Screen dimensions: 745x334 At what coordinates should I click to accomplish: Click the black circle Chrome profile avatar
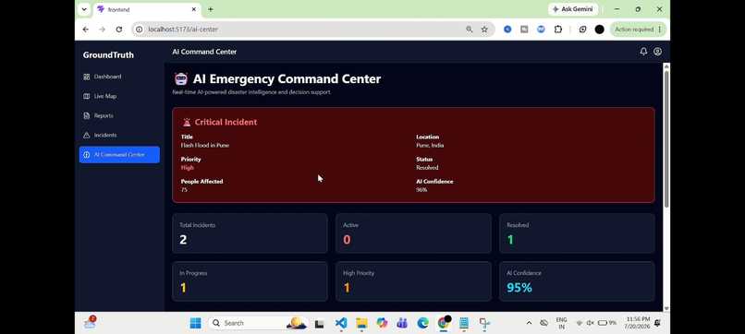point(600,30)
